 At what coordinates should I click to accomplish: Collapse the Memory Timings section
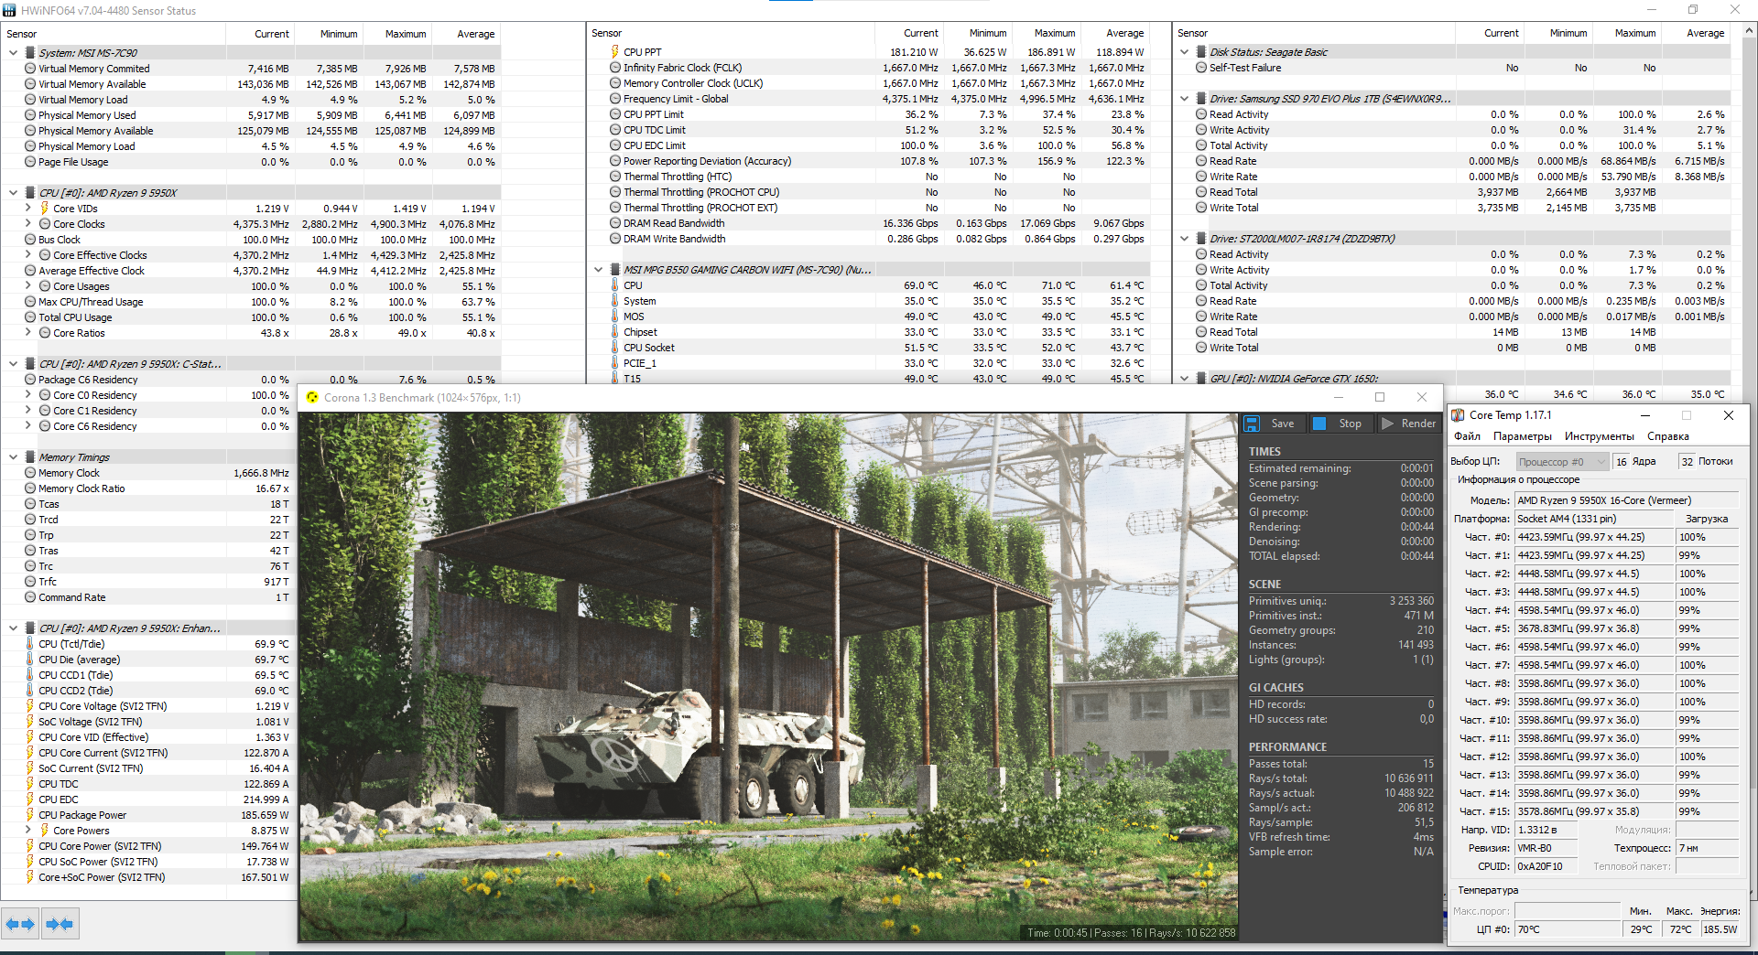tap(13, 457)
